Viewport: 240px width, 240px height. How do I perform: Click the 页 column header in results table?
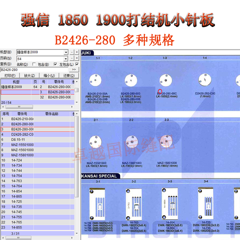35,82
